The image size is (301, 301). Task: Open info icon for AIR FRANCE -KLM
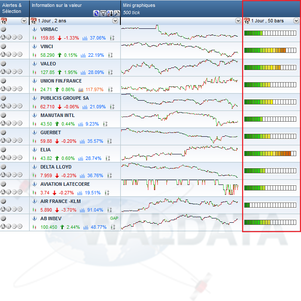pyautogui.click(x=34, y=201)
